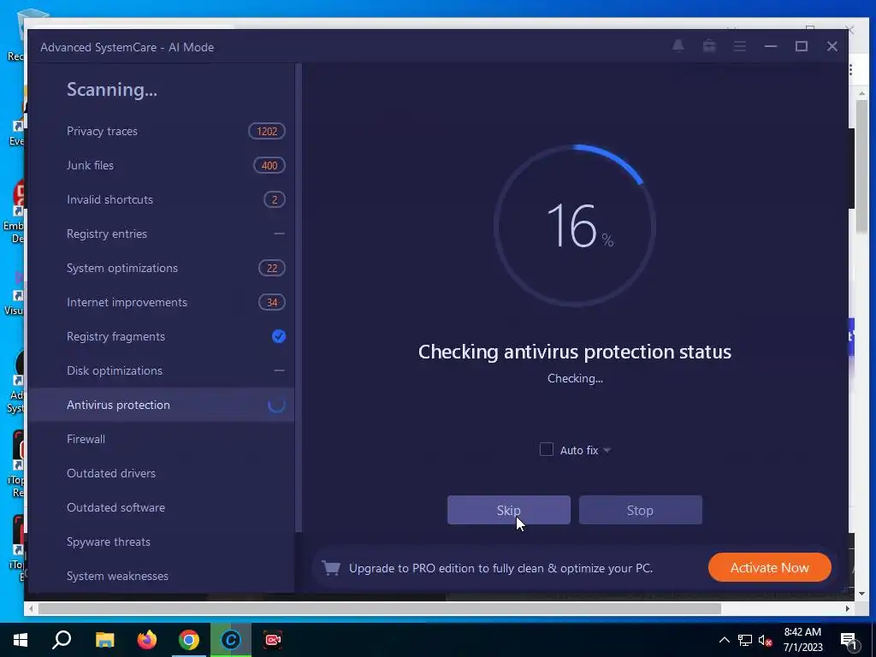Click the Internet improvements 34 badge
Image resolution: width=876 pixels, height=657 pixels.
point(272,302)
